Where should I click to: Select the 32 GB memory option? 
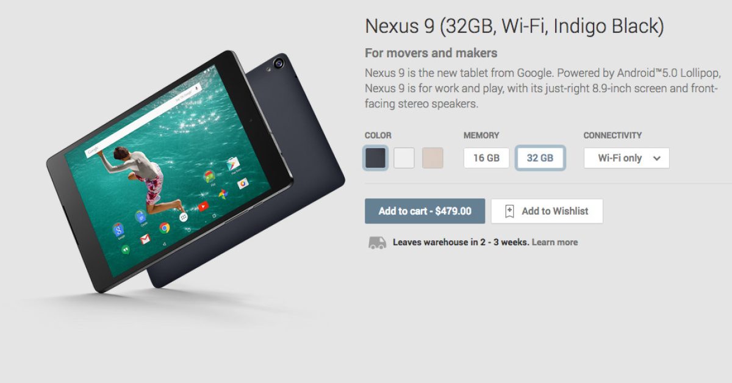click(540, 158)
